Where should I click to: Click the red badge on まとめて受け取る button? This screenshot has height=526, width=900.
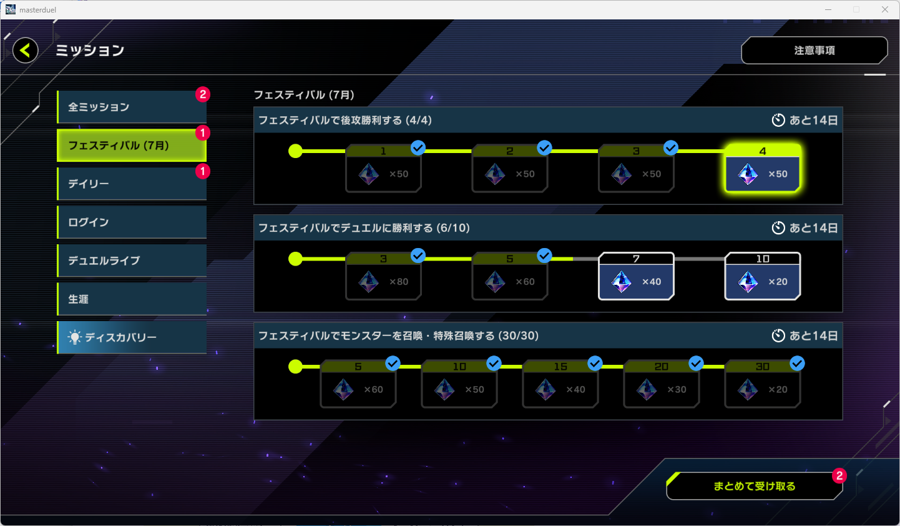click(839, 476)
